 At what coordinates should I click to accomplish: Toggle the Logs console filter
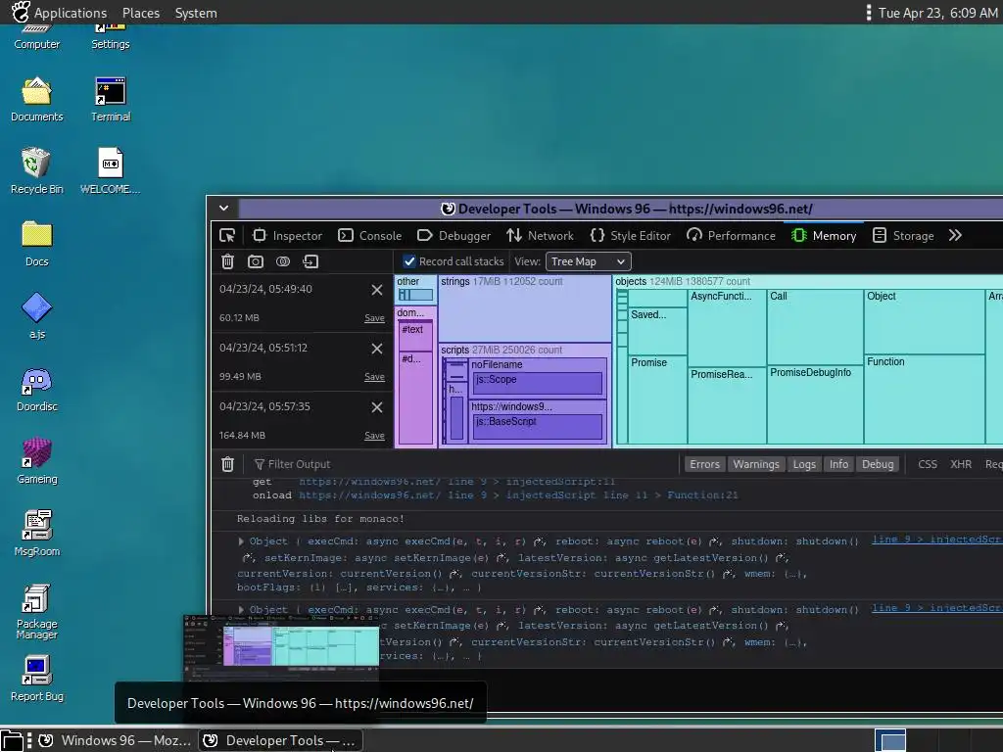point(804,464)
